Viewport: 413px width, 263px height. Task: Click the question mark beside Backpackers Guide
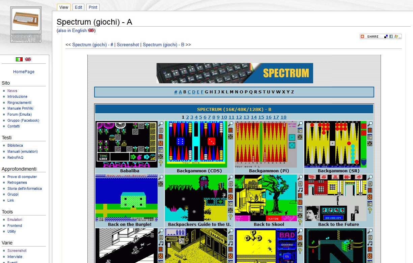coord(230,217)
